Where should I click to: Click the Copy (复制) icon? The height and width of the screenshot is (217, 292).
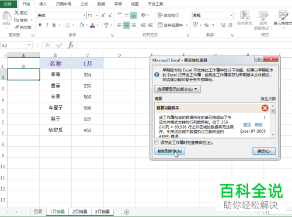pyautogui.click(x=16, y=20)
